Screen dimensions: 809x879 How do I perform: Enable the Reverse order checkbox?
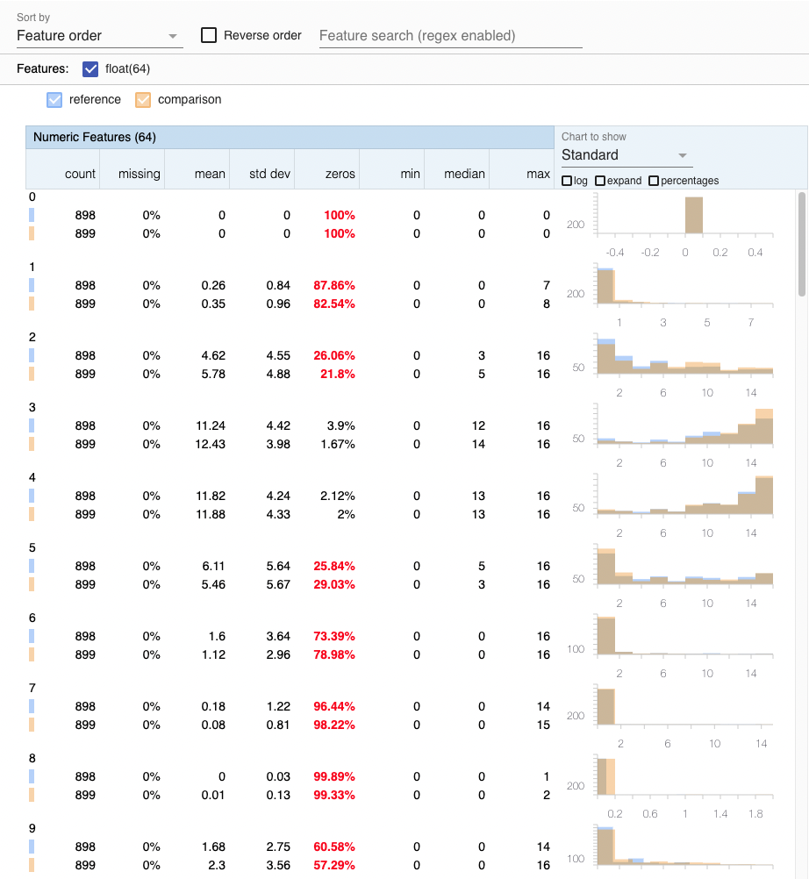pyautogui.click(x=209, y=36)
